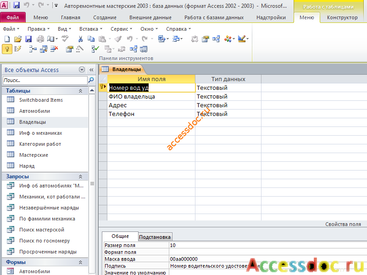Viewport: 367px width, 275px height.
Task: Open the Правка dropdown menu
Action: (39, 29)
